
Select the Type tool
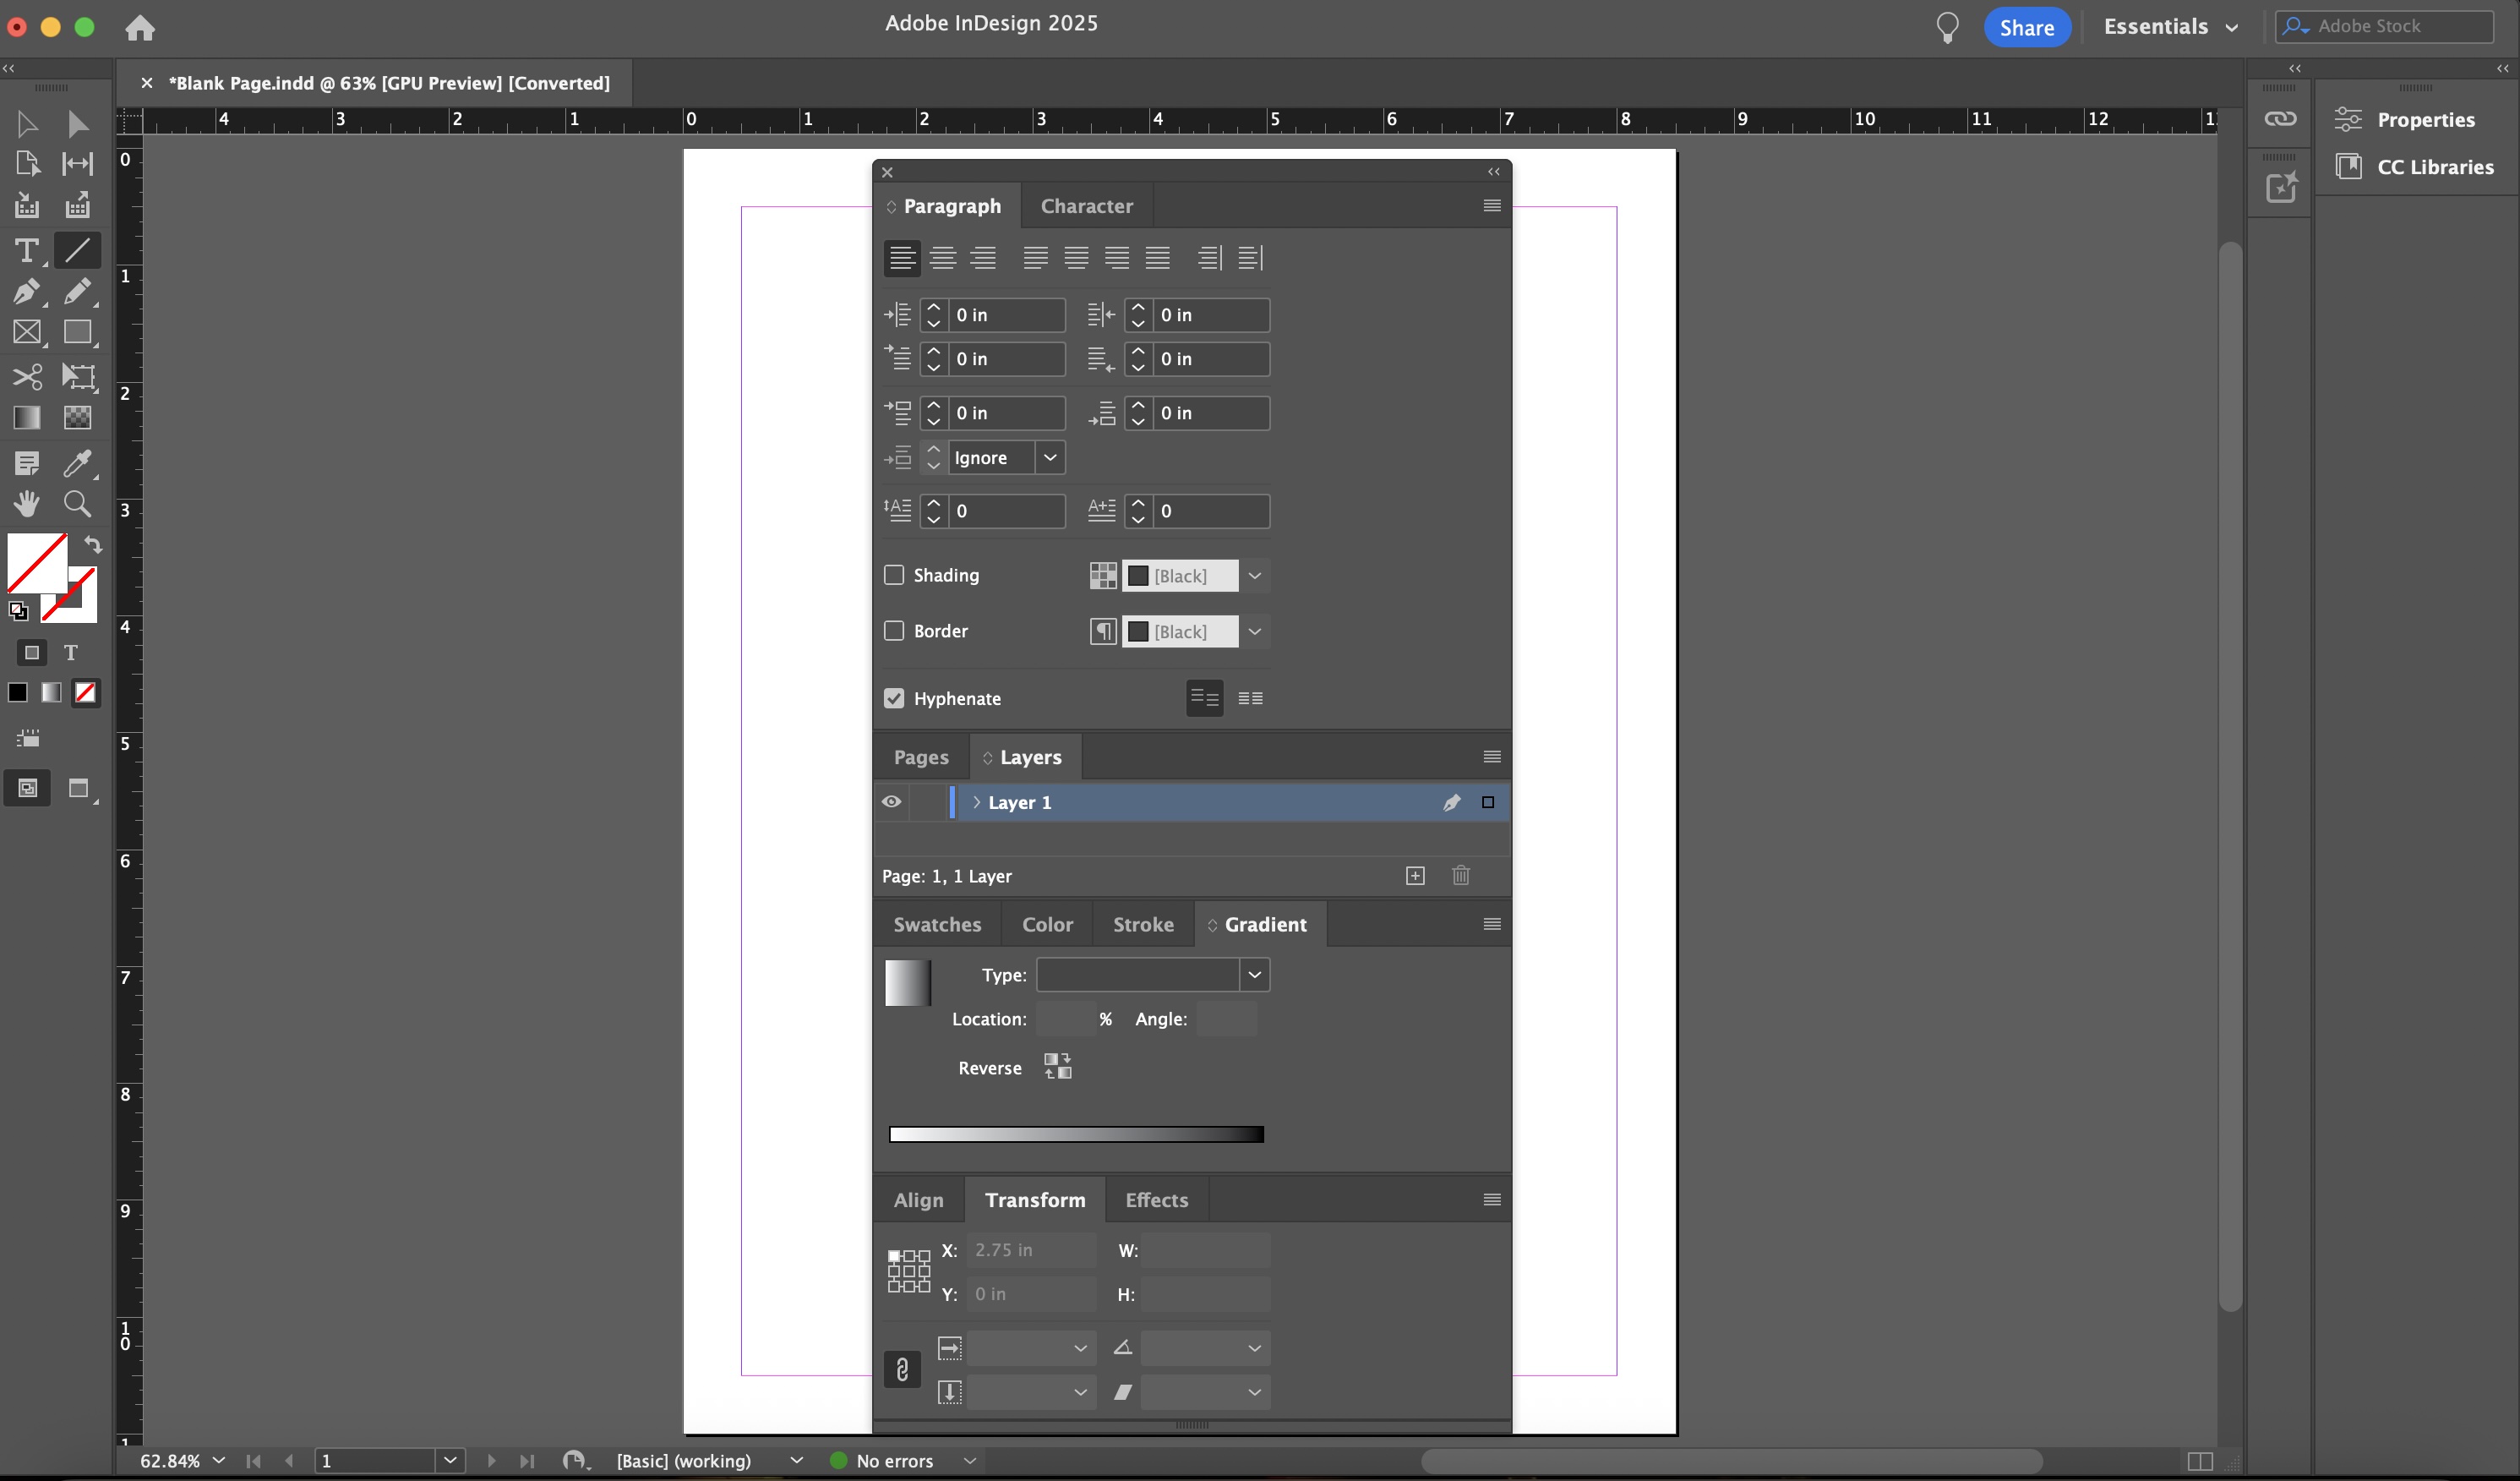26,250
